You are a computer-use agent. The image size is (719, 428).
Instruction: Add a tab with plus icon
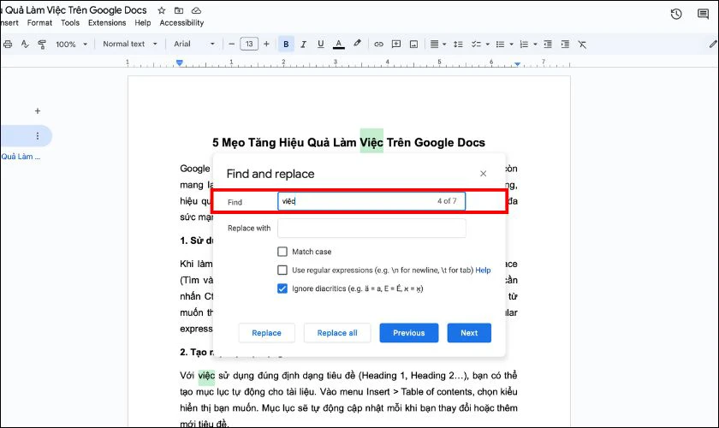[38, 110]
